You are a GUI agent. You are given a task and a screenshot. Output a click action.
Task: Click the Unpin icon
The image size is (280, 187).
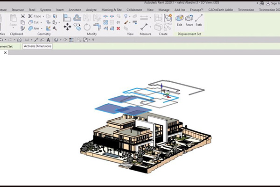[119, 16]
